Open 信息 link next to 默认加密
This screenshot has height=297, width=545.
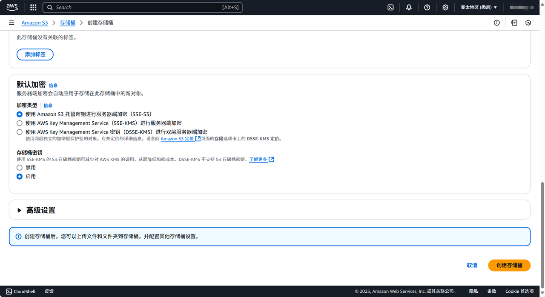pyautogui.click(x=53, y=86)
